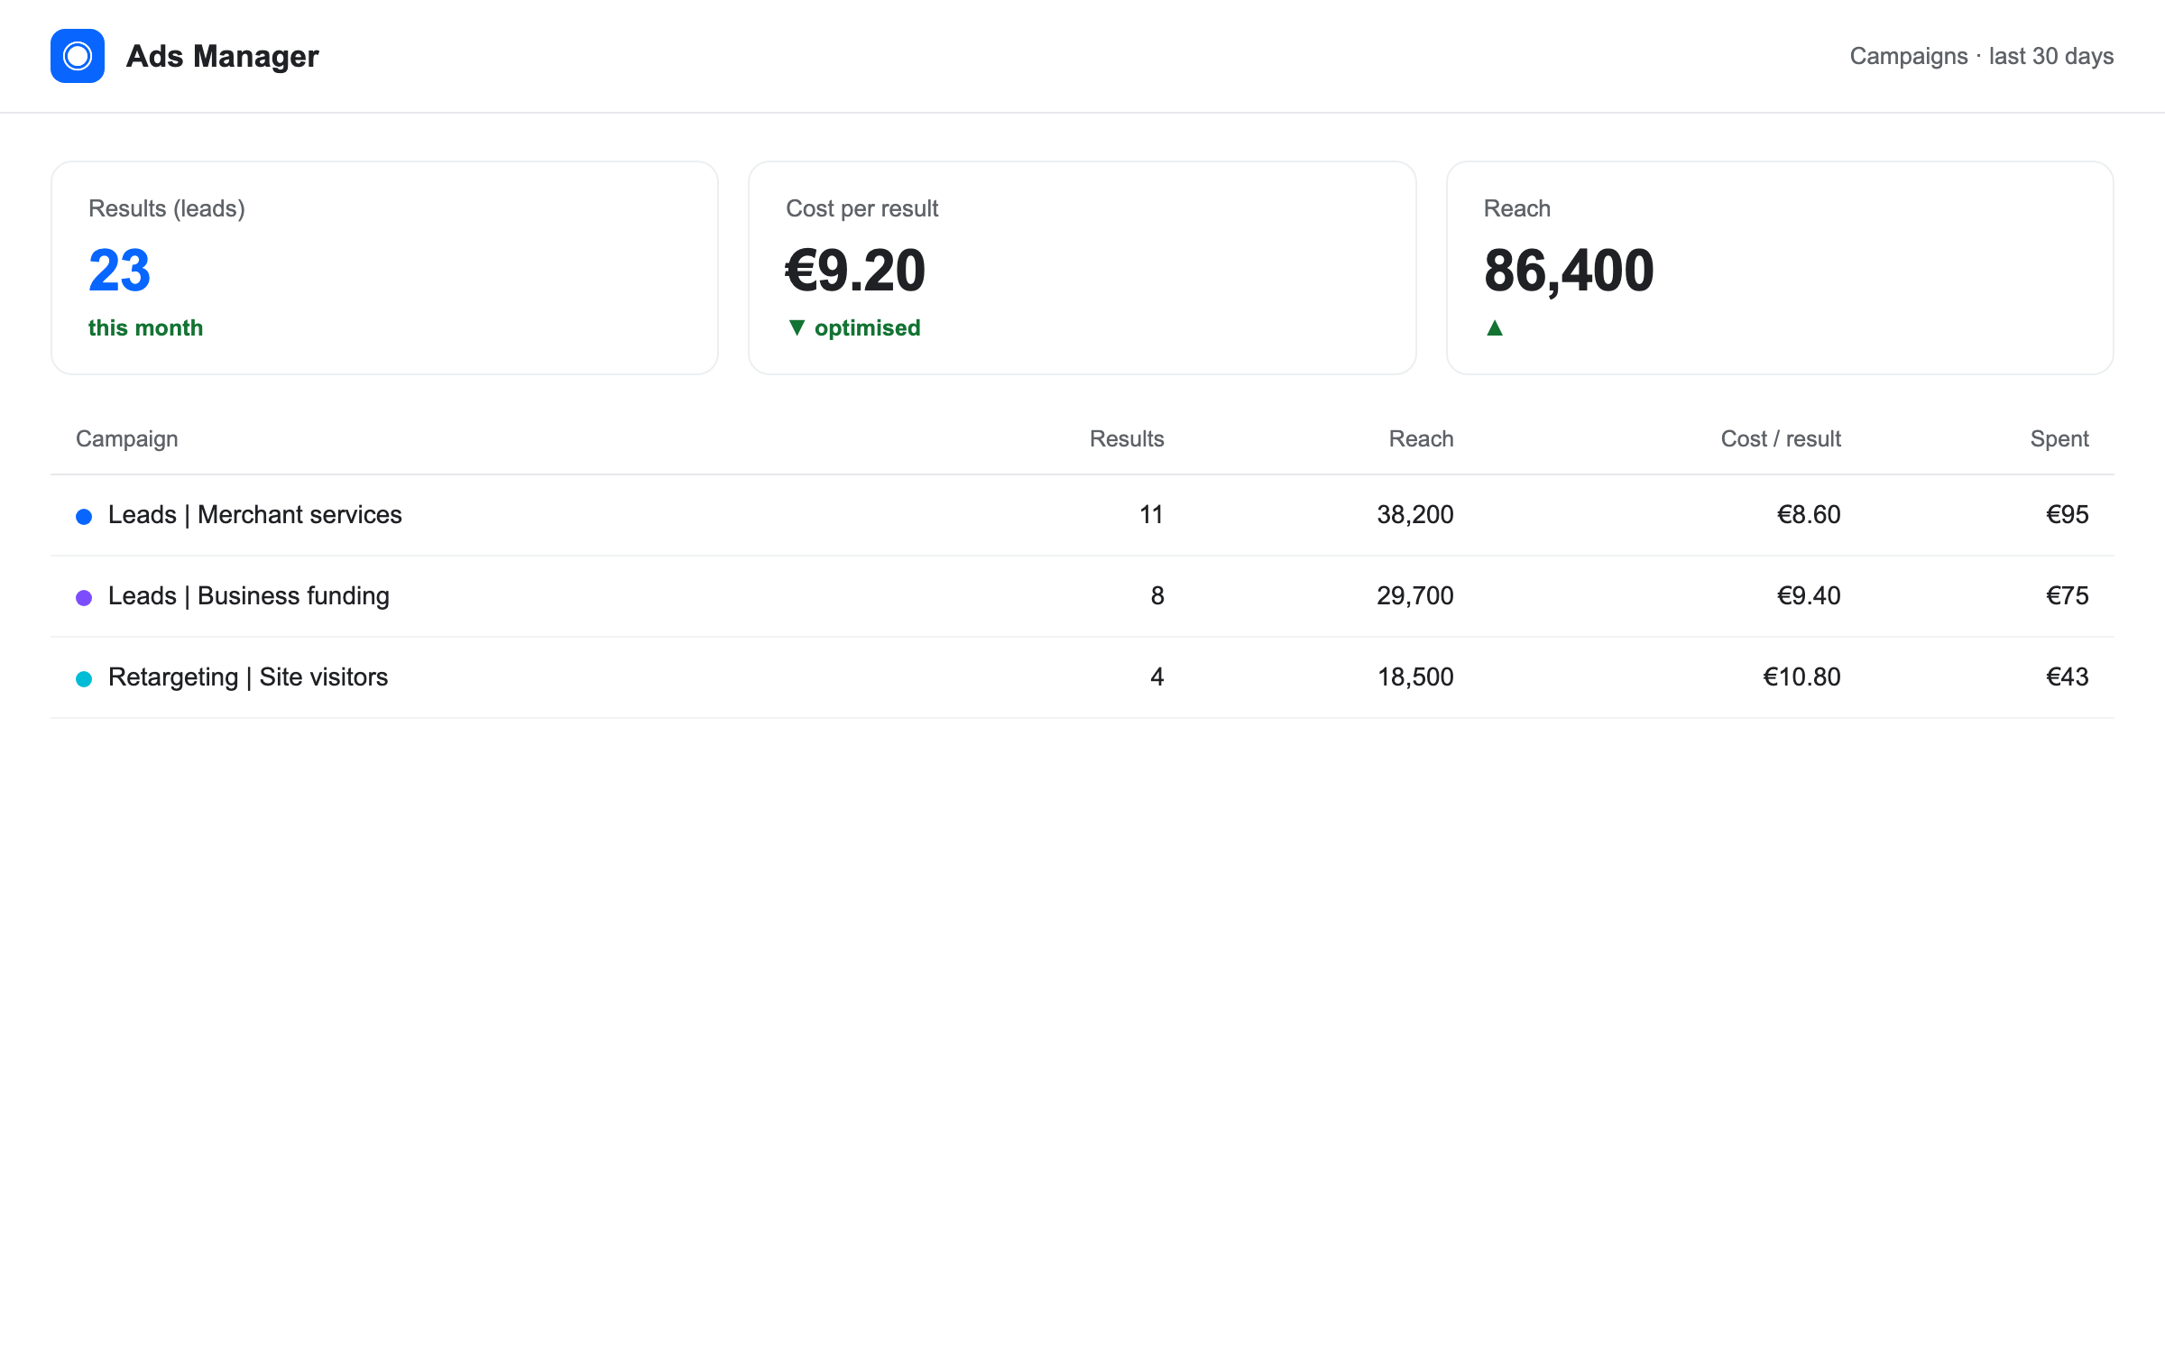The image size is (2165, 1353).
Task: Click the 'Cost per result' card title
Action: click(x=862, y=208)
